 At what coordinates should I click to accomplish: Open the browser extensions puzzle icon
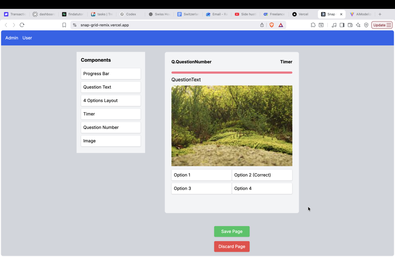tap(313, 25)
